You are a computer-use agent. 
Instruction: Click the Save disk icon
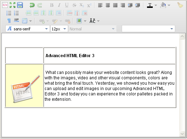pyautogui.click(x=20, y=5)
